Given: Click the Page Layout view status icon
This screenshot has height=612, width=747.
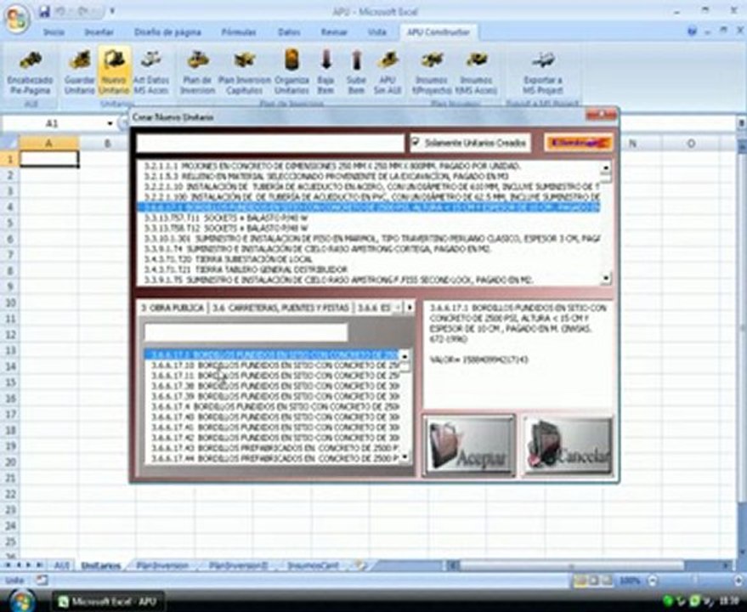Looking at the screenshot, I should click(x=593, y=580).
